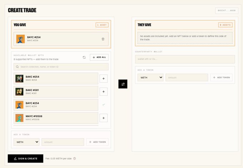Focus the They Give token amount field
This screenshot has width=243, height=168.
click(x=187, y=77)
